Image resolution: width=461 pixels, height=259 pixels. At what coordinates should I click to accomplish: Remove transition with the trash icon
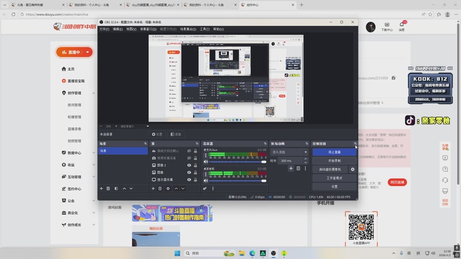[298, 168]
